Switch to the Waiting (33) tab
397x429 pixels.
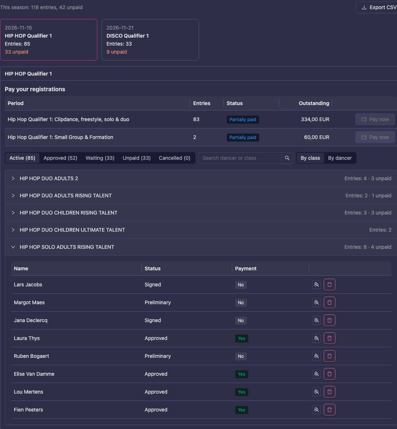[100, 158]
